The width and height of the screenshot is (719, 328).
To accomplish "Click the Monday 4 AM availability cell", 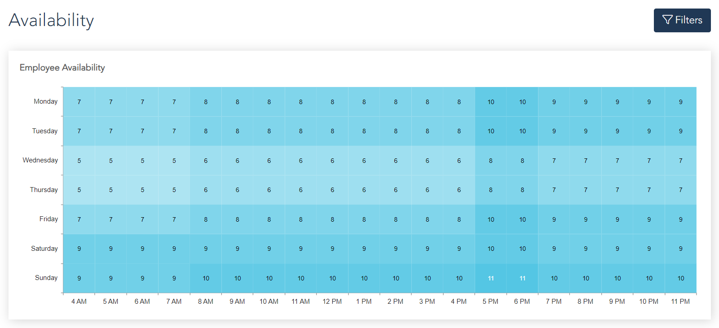I will click(x=79, y=102).
